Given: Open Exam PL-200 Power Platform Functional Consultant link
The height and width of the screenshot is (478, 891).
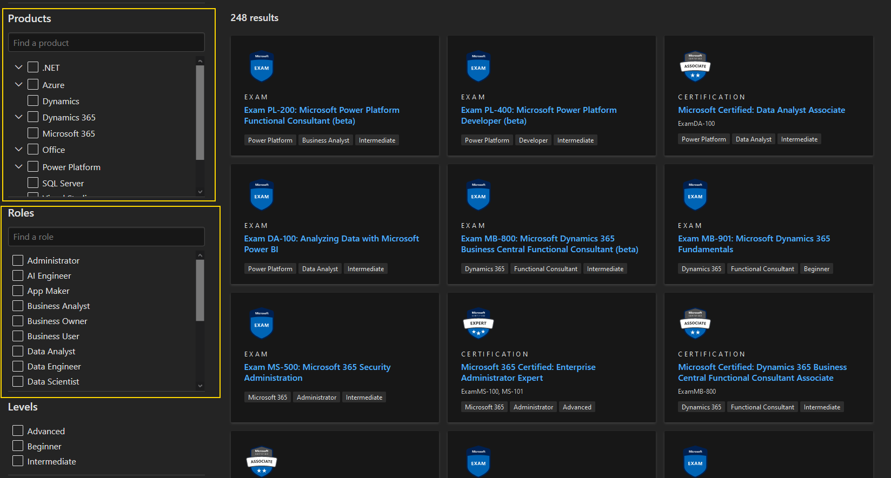Looking at the screenshot, I should [322, 116].
